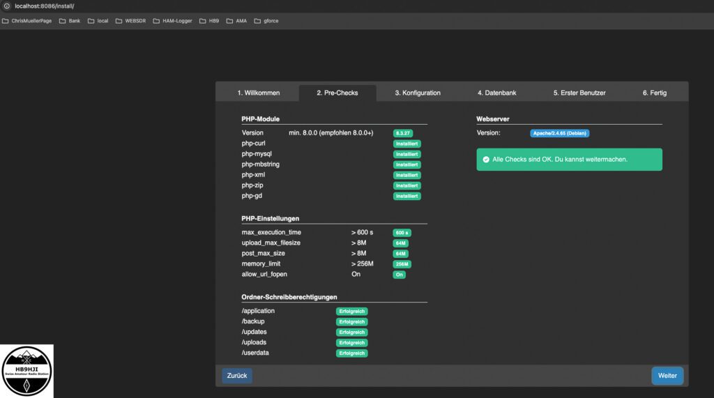714x398 pixels.
Task: Open the HB9 bookmark folder
Action: tap(209, 21)
